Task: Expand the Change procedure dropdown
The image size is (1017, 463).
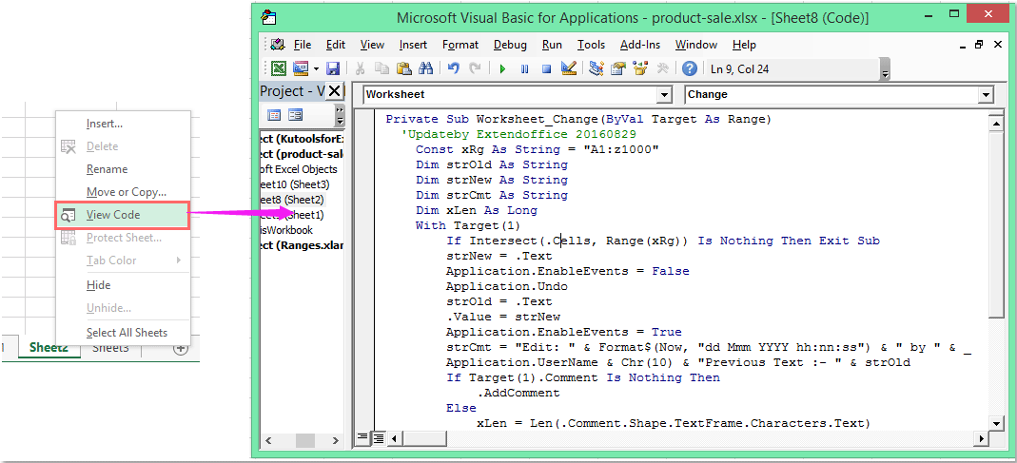Action: click(x=985, y=95)
